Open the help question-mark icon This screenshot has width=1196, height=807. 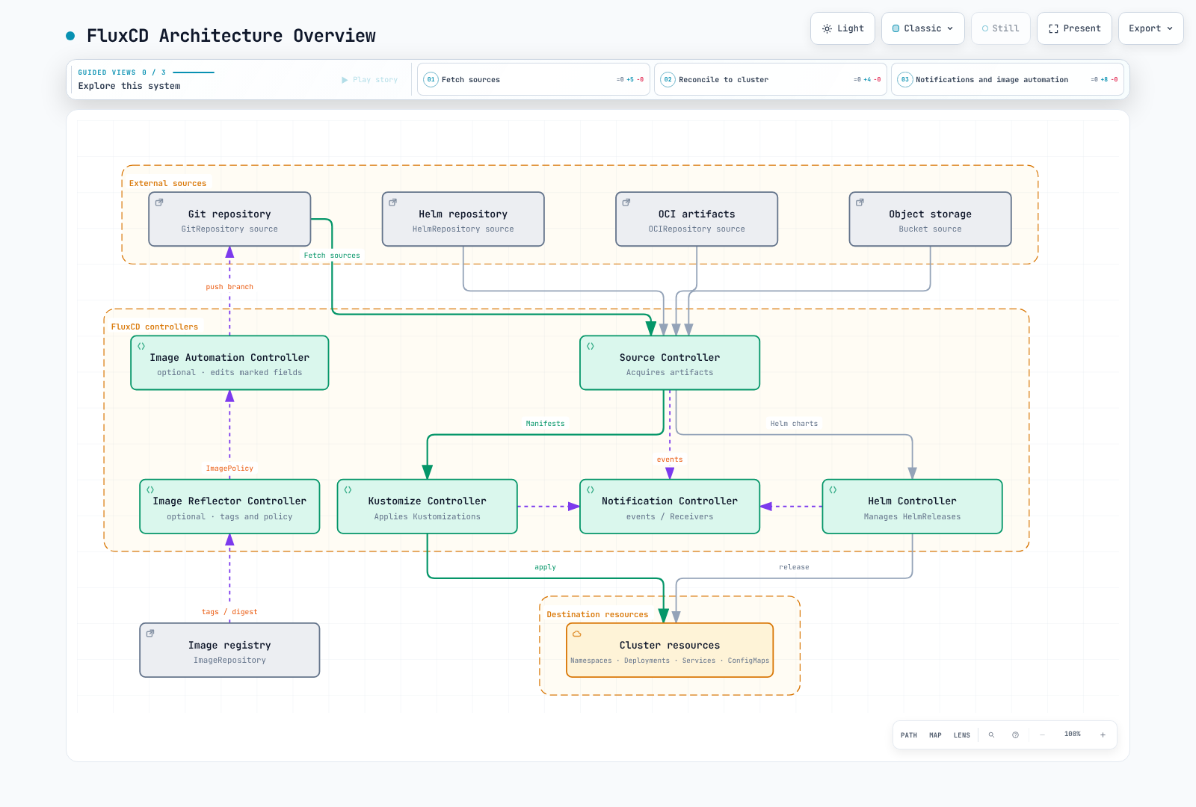point(1015,735)
